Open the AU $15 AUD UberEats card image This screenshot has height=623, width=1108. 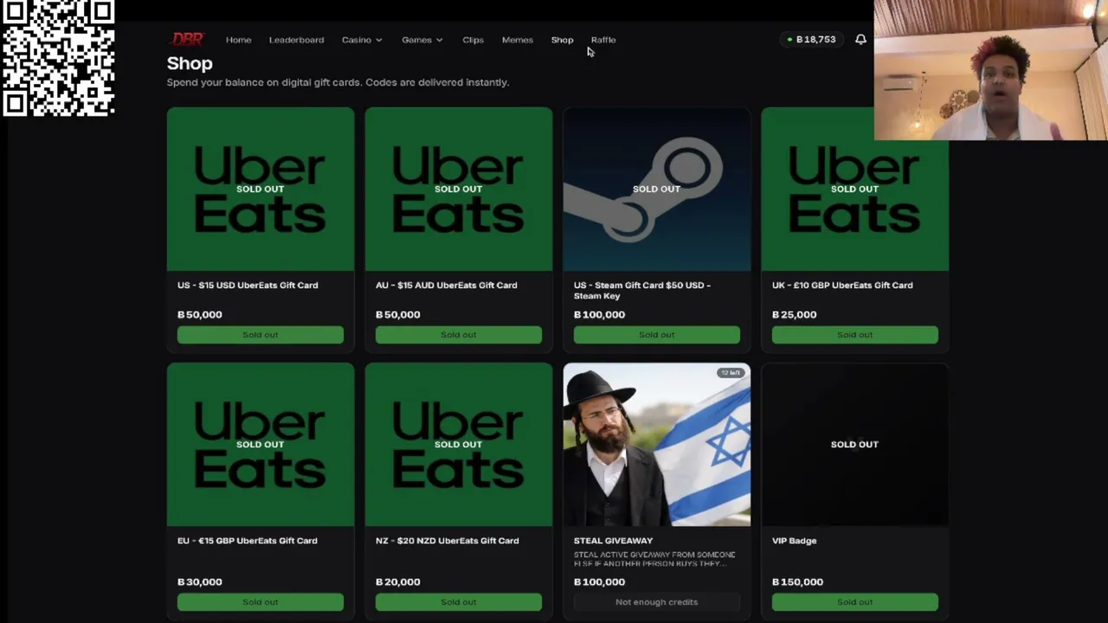[x=459, y=189]
